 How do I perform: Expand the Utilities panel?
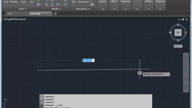(149, 9)
